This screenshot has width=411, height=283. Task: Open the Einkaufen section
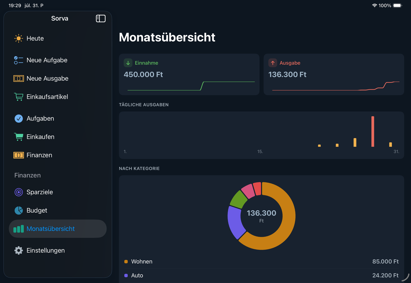pos(58,137)
